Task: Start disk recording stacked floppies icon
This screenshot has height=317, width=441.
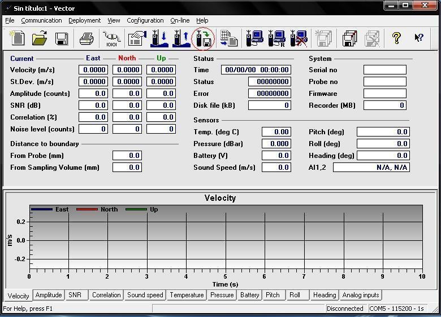Action: point(349,38)
